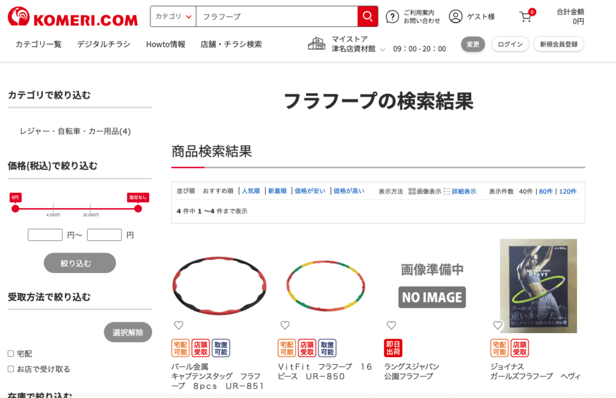This screenshot has height=398, width=616.
Task: Switch to 詳細表示 detailed view
Action: tap(463, 191)
